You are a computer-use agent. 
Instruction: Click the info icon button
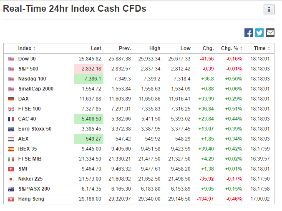tap(269, 10)
